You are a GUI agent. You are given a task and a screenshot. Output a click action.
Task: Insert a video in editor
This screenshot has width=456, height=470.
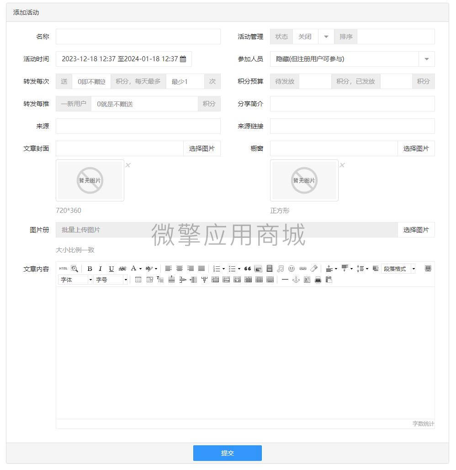(x=270, y=269)
